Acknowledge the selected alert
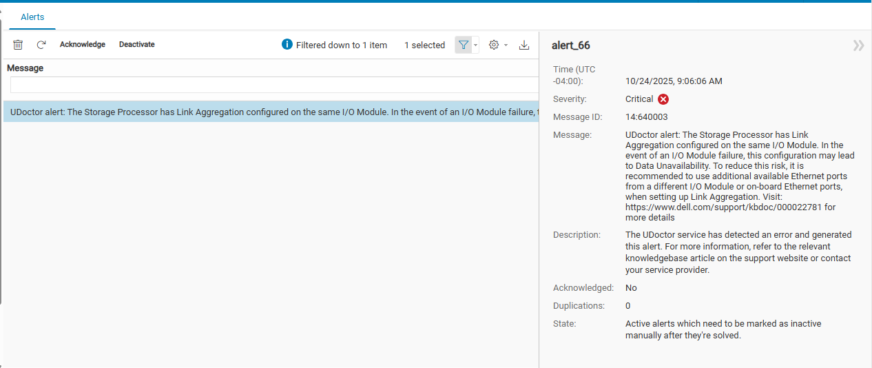This screenshot has width=872, height=368. [83, 45]
